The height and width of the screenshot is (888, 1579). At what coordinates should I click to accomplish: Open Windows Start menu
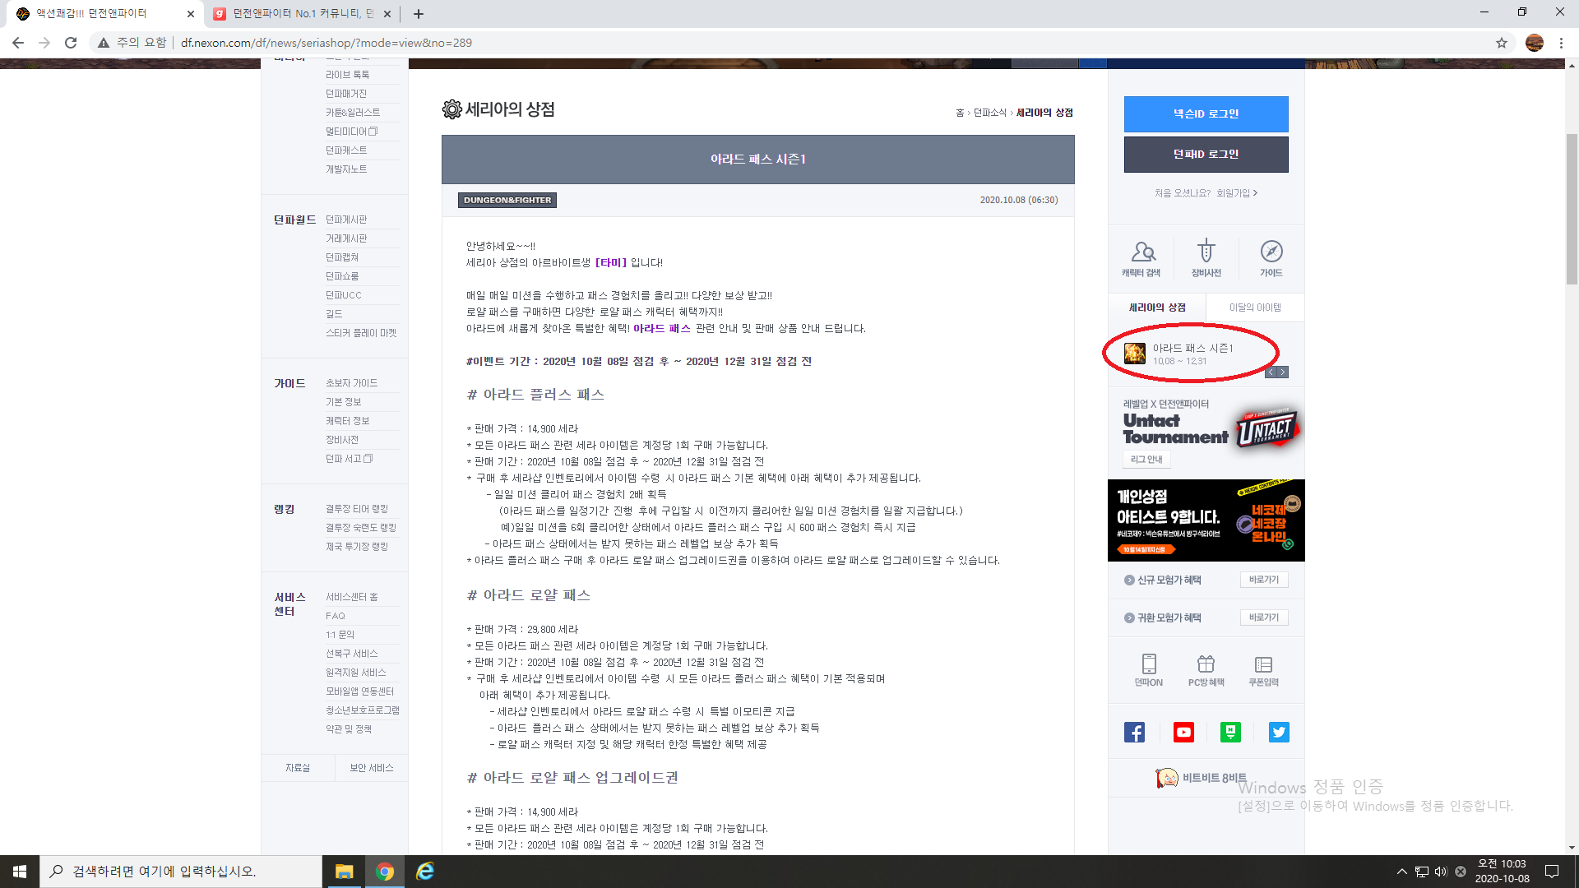pos(20,872)
